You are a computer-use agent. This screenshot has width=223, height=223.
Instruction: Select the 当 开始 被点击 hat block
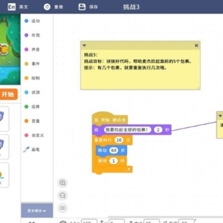click(x=110, y=119)
